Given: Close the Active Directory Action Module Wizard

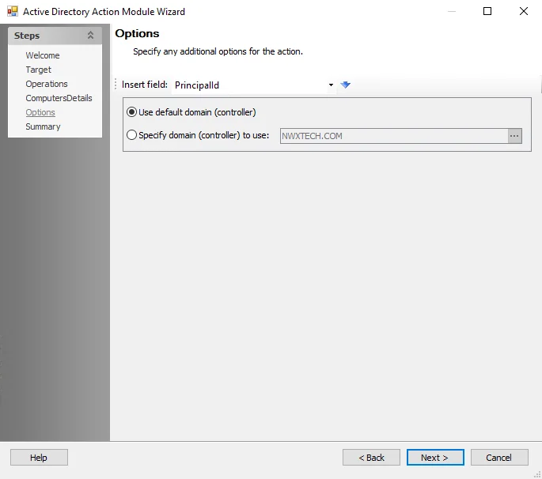Looking at the screenshot, I should pyautogui.click(x=524, y=11).
